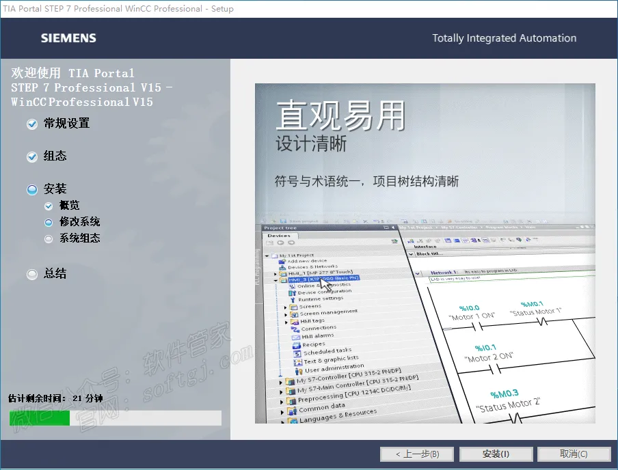Click the 系统组态 sub-step indicator

tap(49, 238)
